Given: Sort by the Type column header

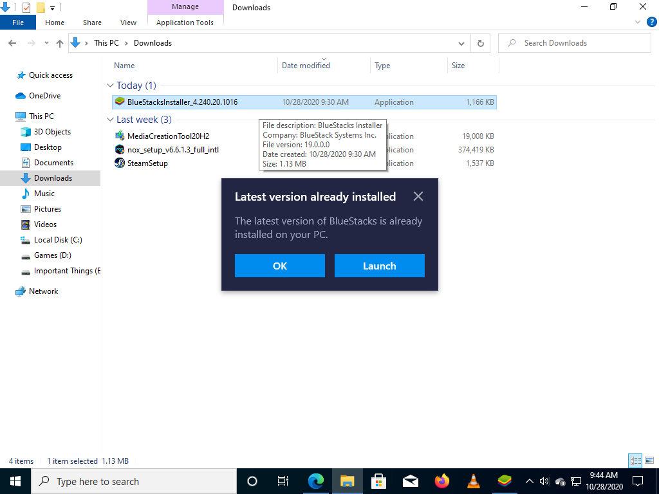Looking at the screenshot, I should tap(409, 65).
